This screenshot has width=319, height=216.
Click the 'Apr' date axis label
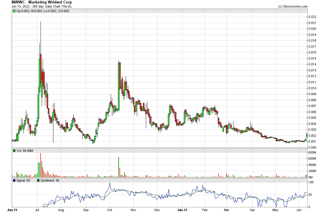pyautogui.click(x=252, y=210)
